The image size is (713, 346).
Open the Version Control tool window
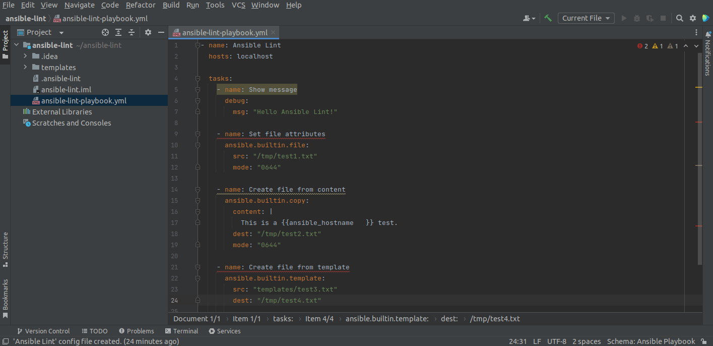(x=43, y=331)
